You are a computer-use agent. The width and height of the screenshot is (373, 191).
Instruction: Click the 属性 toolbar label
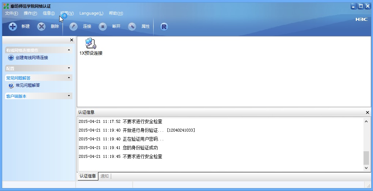click(x=146, y=26)
